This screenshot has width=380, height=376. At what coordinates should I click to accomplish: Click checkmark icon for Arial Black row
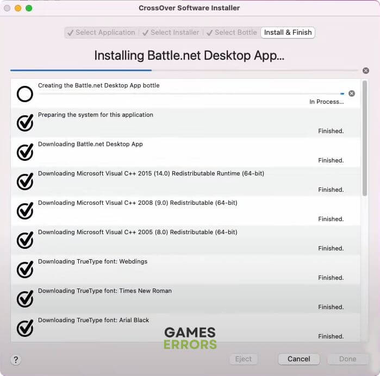(x=25, y=328)
